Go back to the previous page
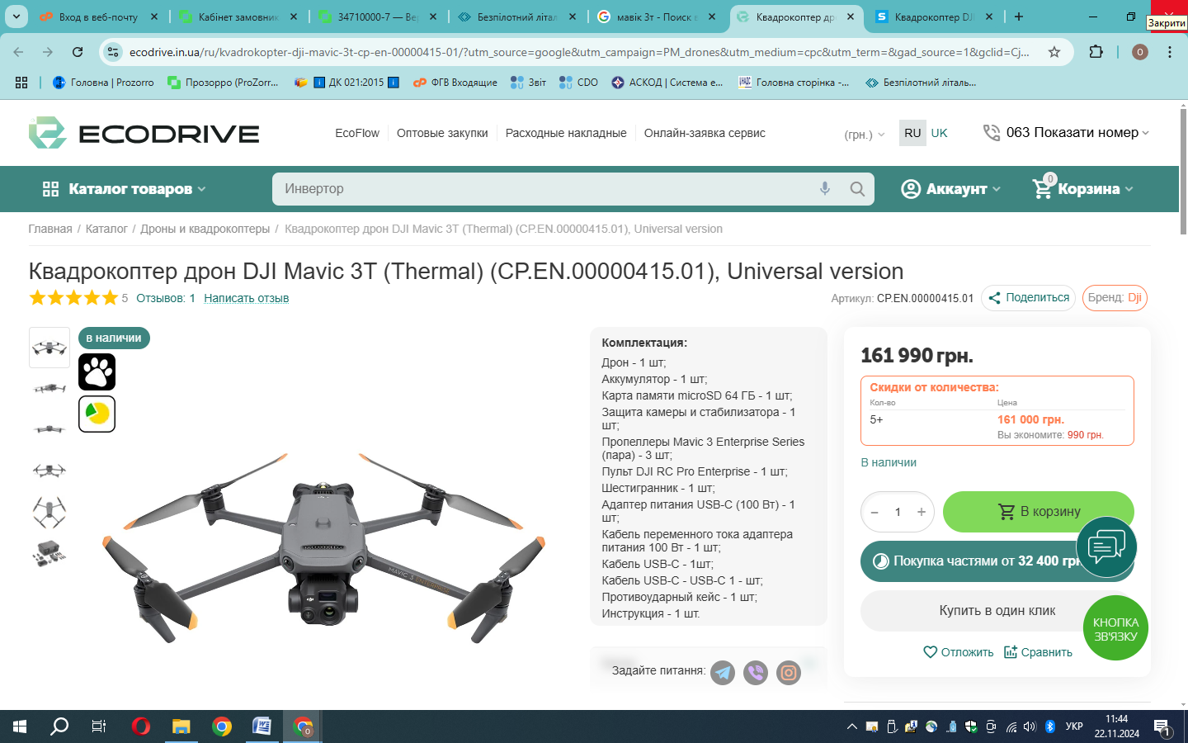Screen dimensions: 1188x743 pos(18,52)
